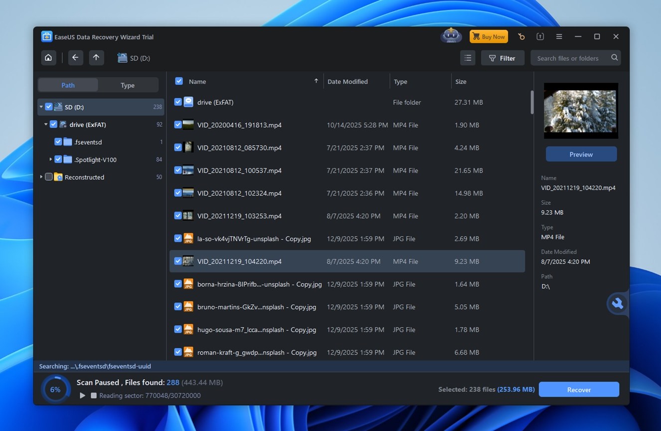This screenshot has width=661, height=431.
Task: Change the view using the list view icon
Action: coord(468,57)
